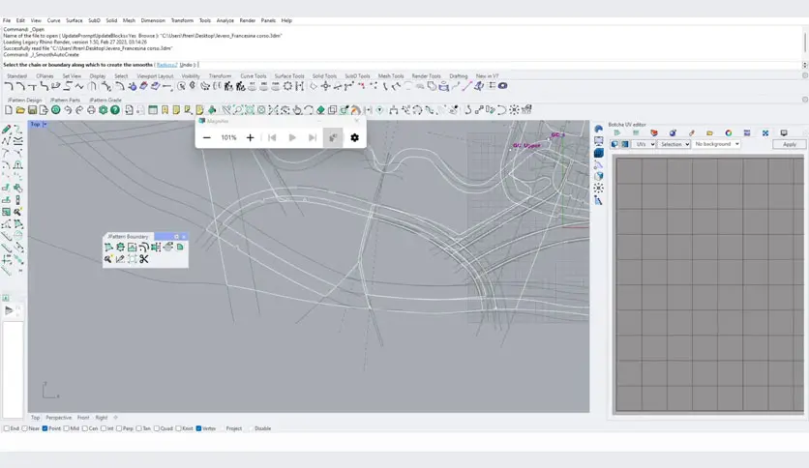Image resolution: width=809 pixels, height=468 pixels.
Task: Click the green gear icon in JPattern Boundary panel
Action: click(x=120, y=247)
